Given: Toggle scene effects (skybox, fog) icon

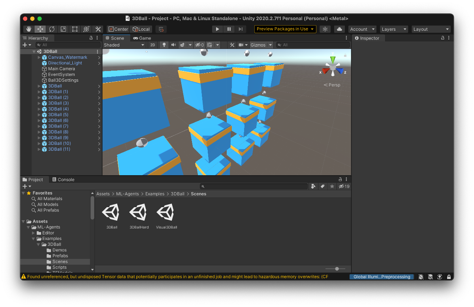Looking at the screenshot, I should [x=182, y=45].
